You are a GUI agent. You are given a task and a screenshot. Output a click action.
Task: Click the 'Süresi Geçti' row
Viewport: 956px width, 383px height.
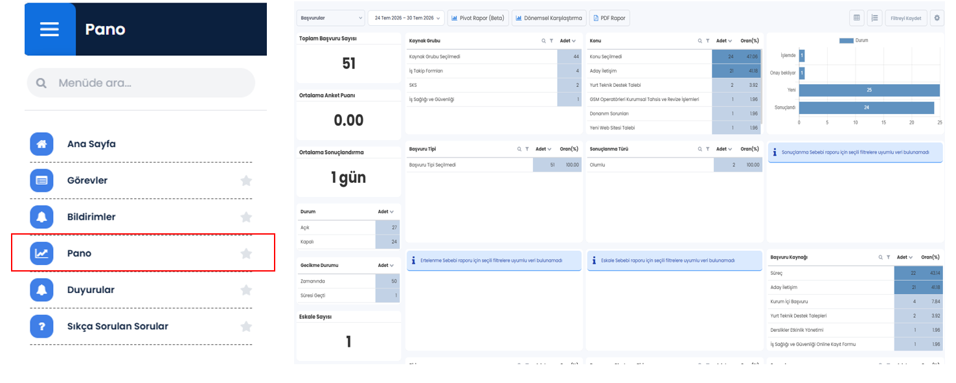click(x=348, y=296)
